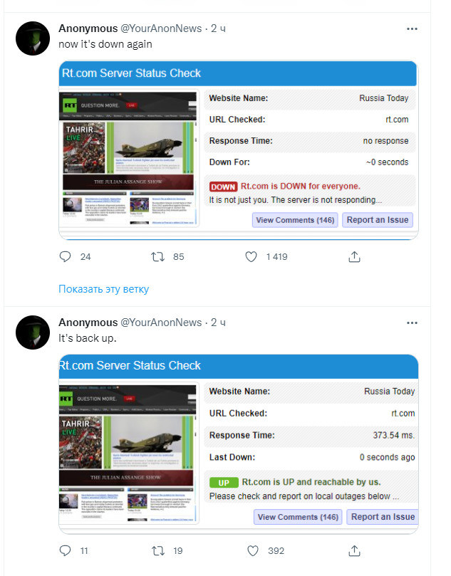Open Anonymous avatar on first tweet

coord(33,38)
